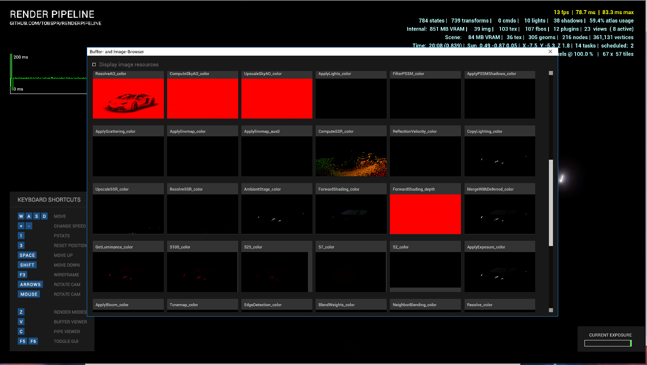Select the ComputeSSR_color buffer preview
647x365 pixels.
pos(351,156)
